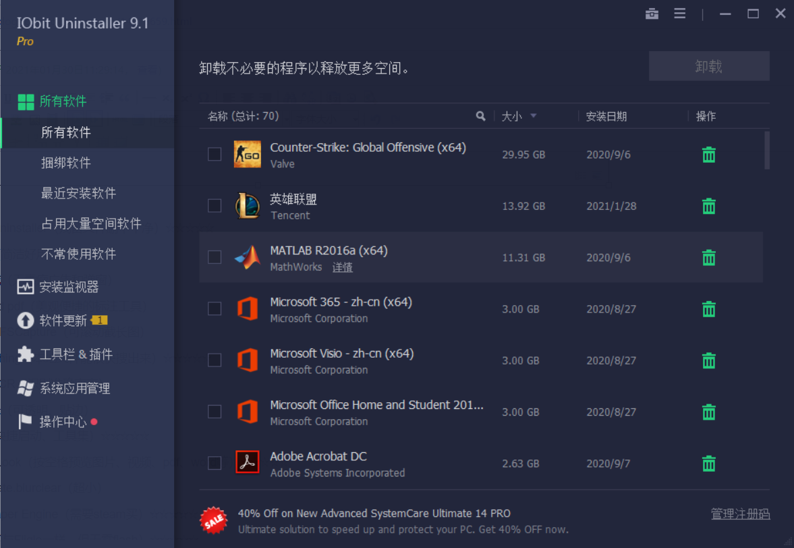794x548 pixels.
Task: Tick checkbox for MATLAB R2016a (x64)
Action: point(215,257)
